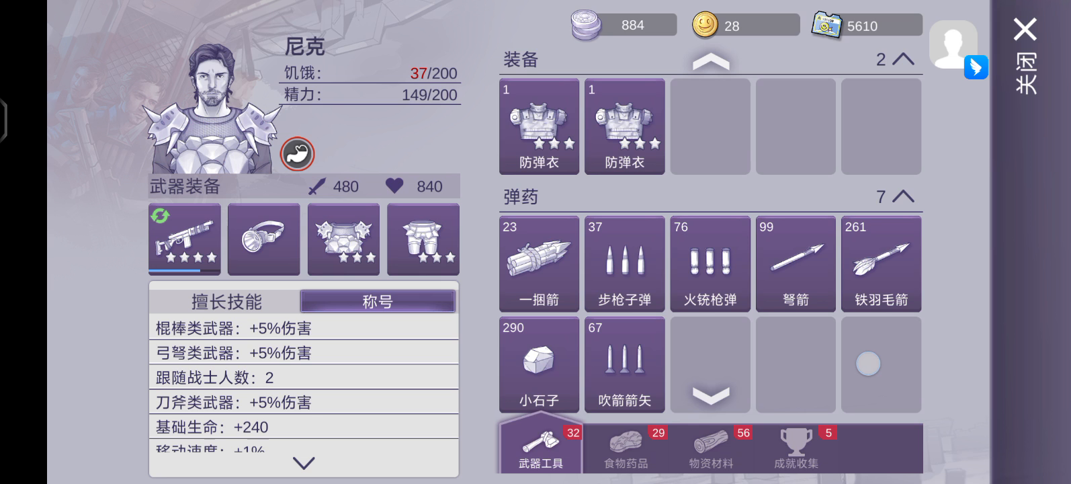Select the 步枪子弹 ammo item

point(624,264)
